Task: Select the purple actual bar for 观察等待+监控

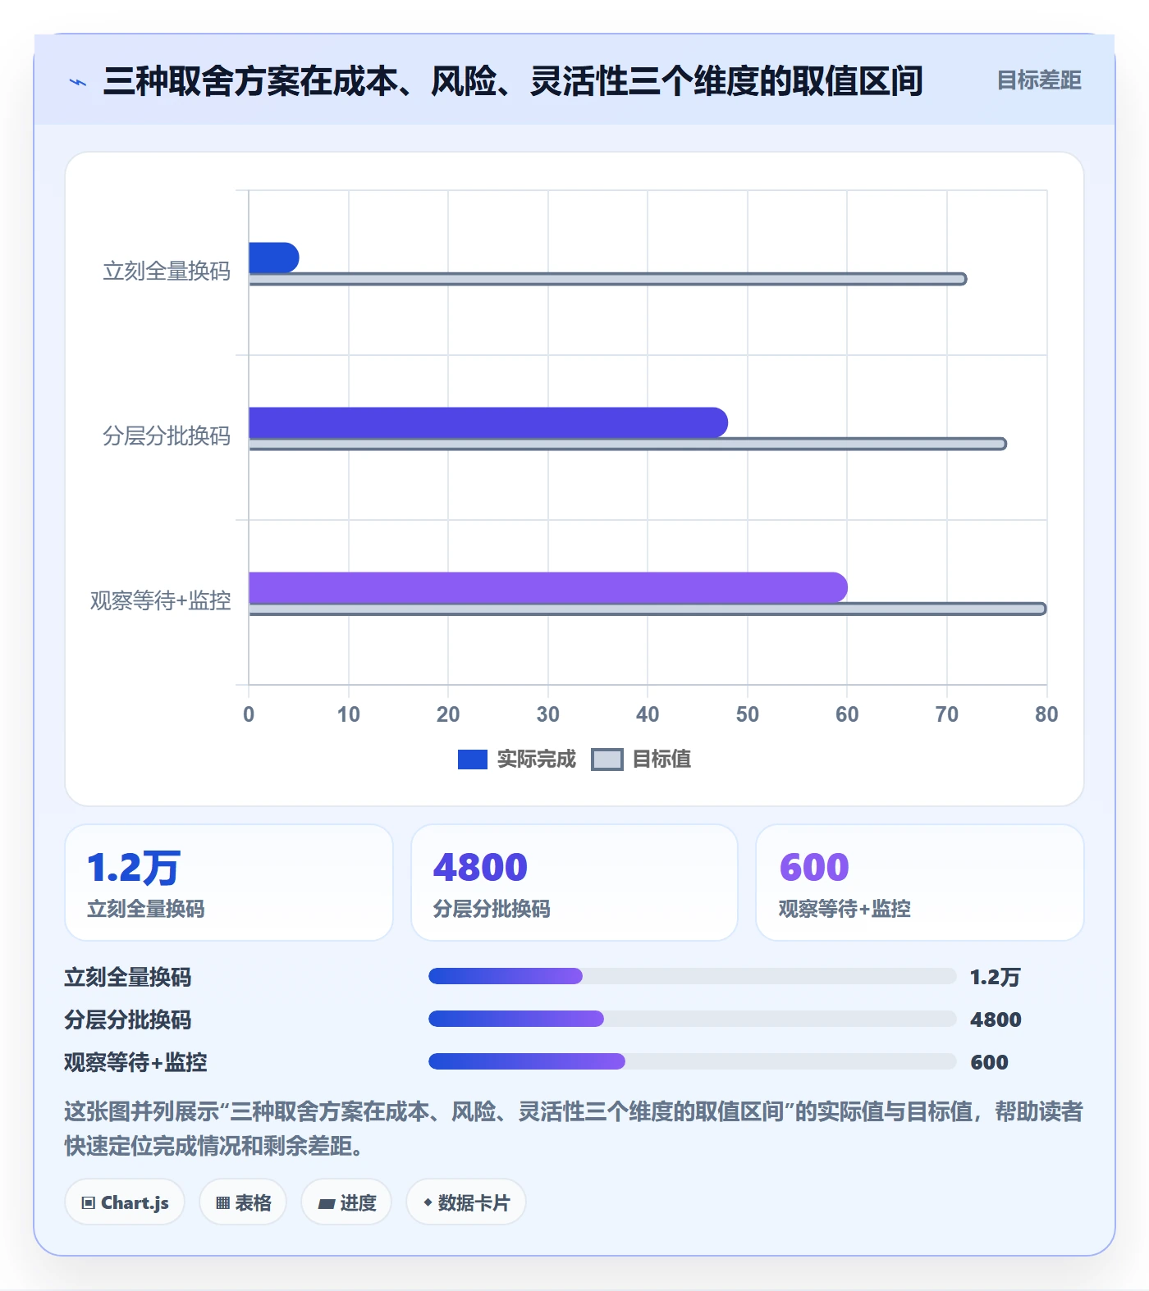Action: coord(548,587)
